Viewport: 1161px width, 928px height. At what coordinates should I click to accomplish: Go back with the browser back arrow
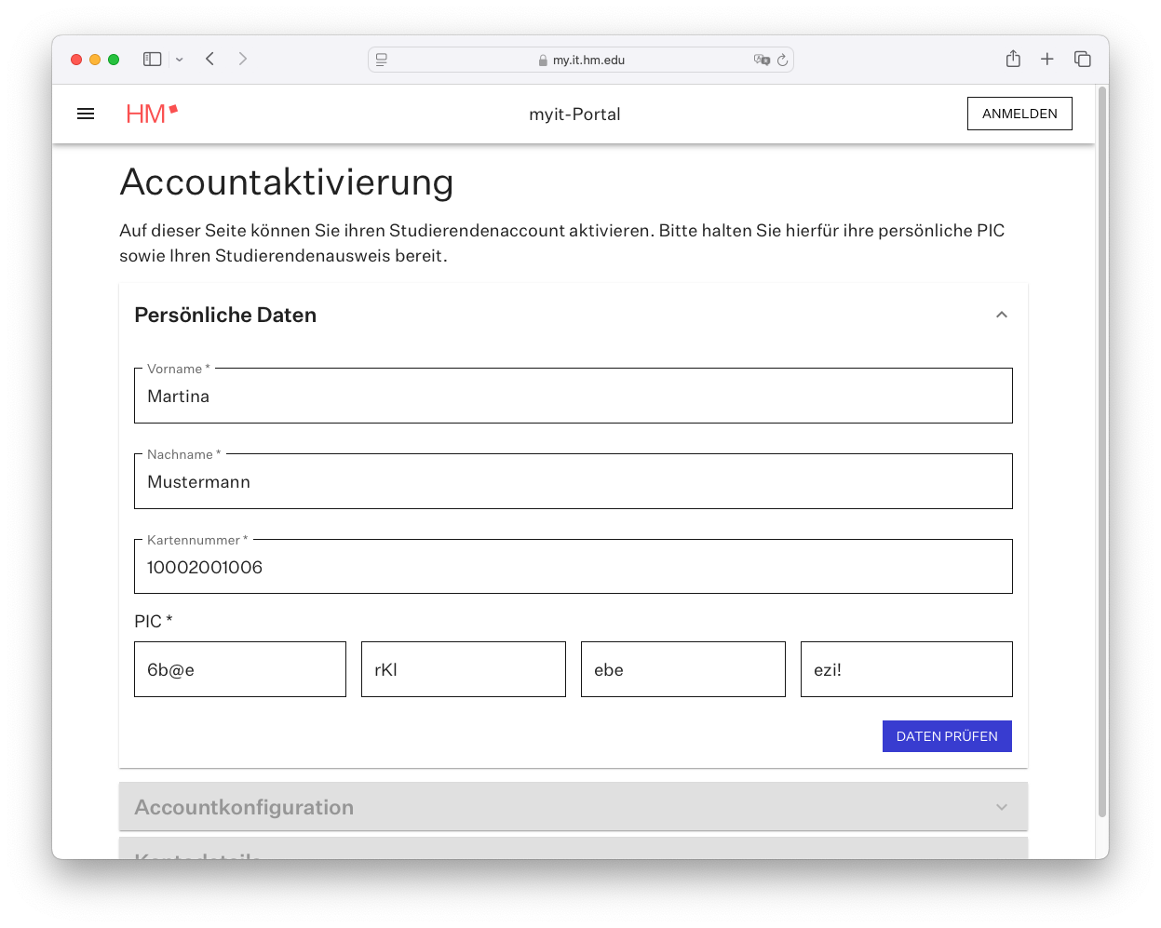pyautogui.click(x=210, y=60)
